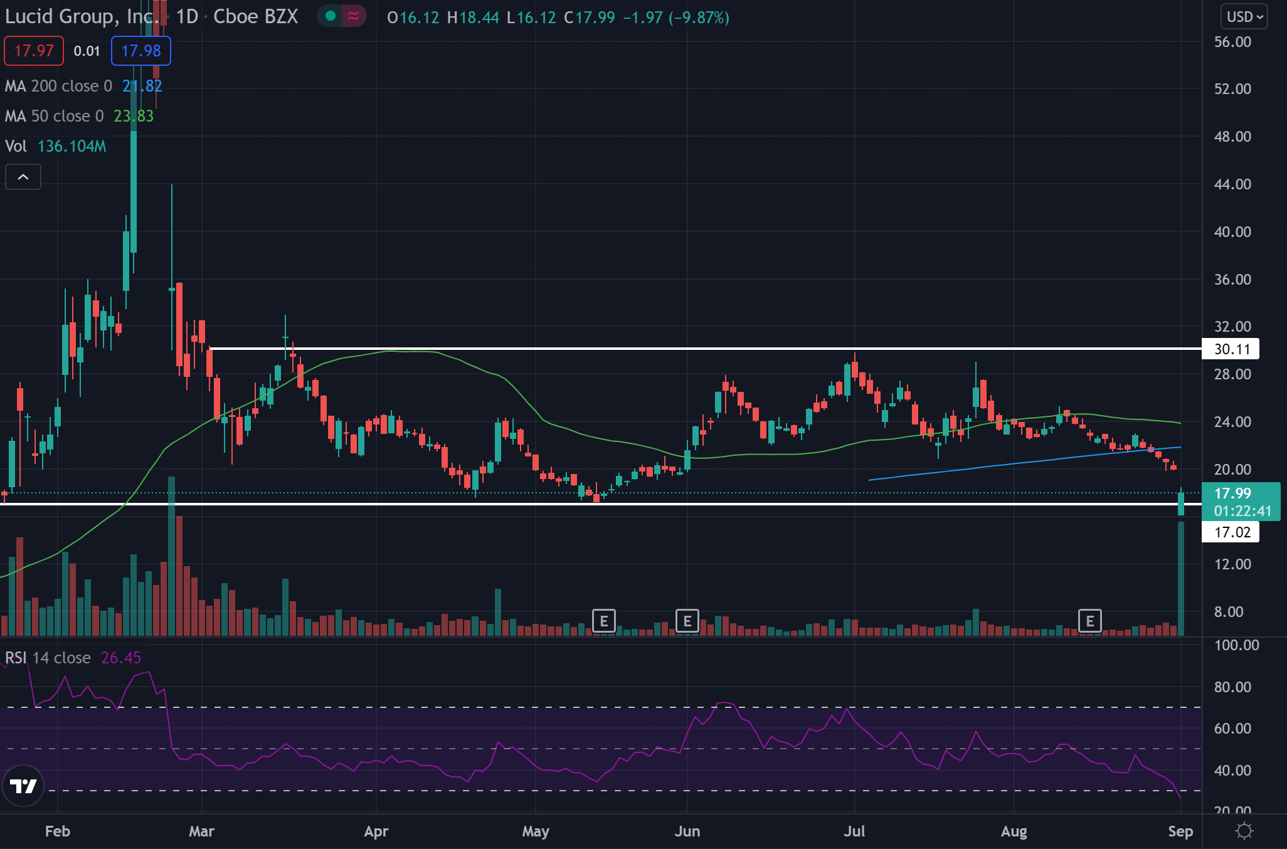Viewport: 1287px width, 849px height.
Task: Click the 1D timeframe label
Action: click(187, 16)
